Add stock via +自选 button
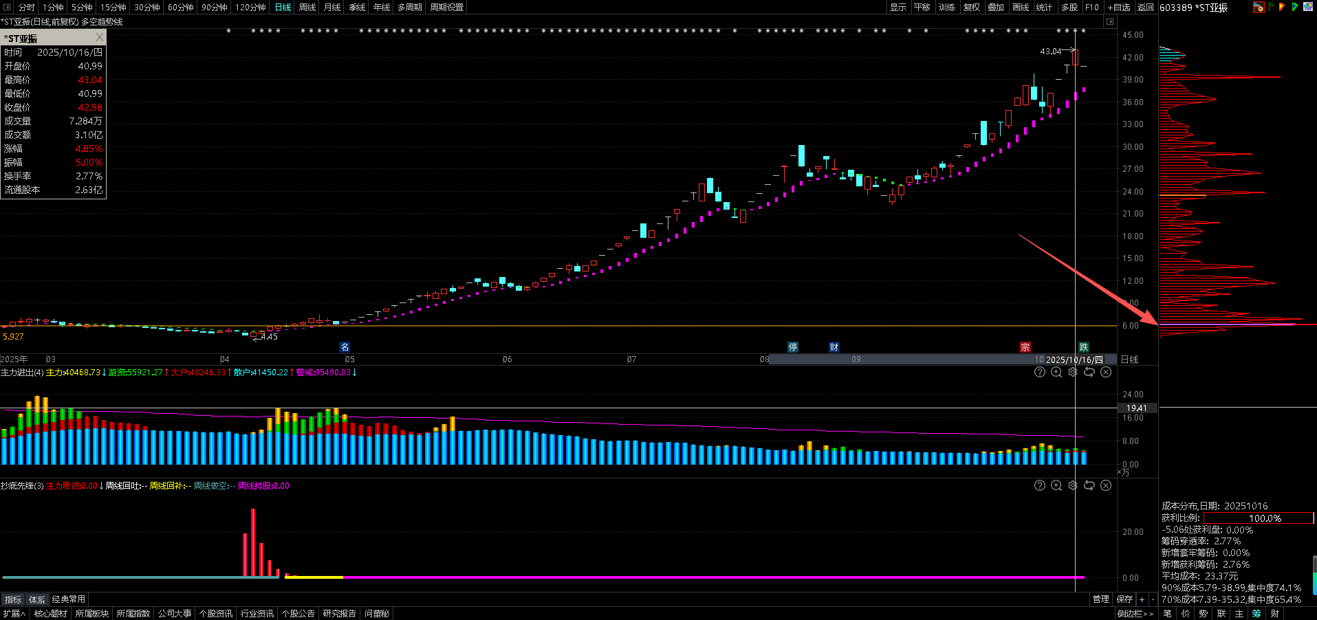The height and width of the screenshot is (620, 1317). point(1119,7)
